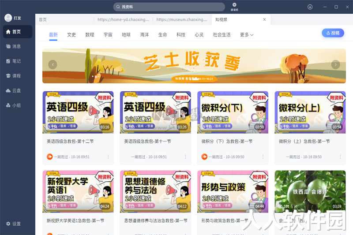This screenshot has height=235, width=353.
Task: Click author avatar on 英语四级急救包-第十二节 card
Action: pyautogui.click(x=50, y=157)
